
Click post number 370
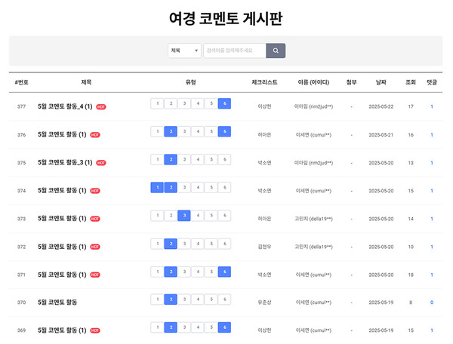pyautogui.click(x=21, y=303)
